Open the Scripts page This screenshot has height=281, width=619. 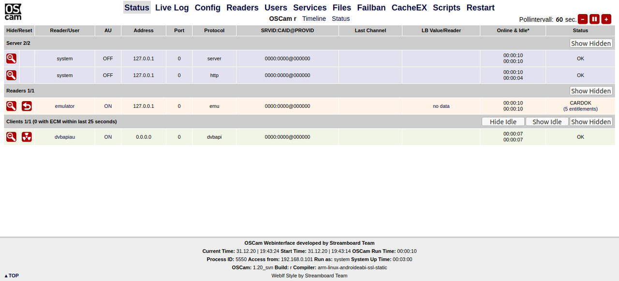[447, 8]
